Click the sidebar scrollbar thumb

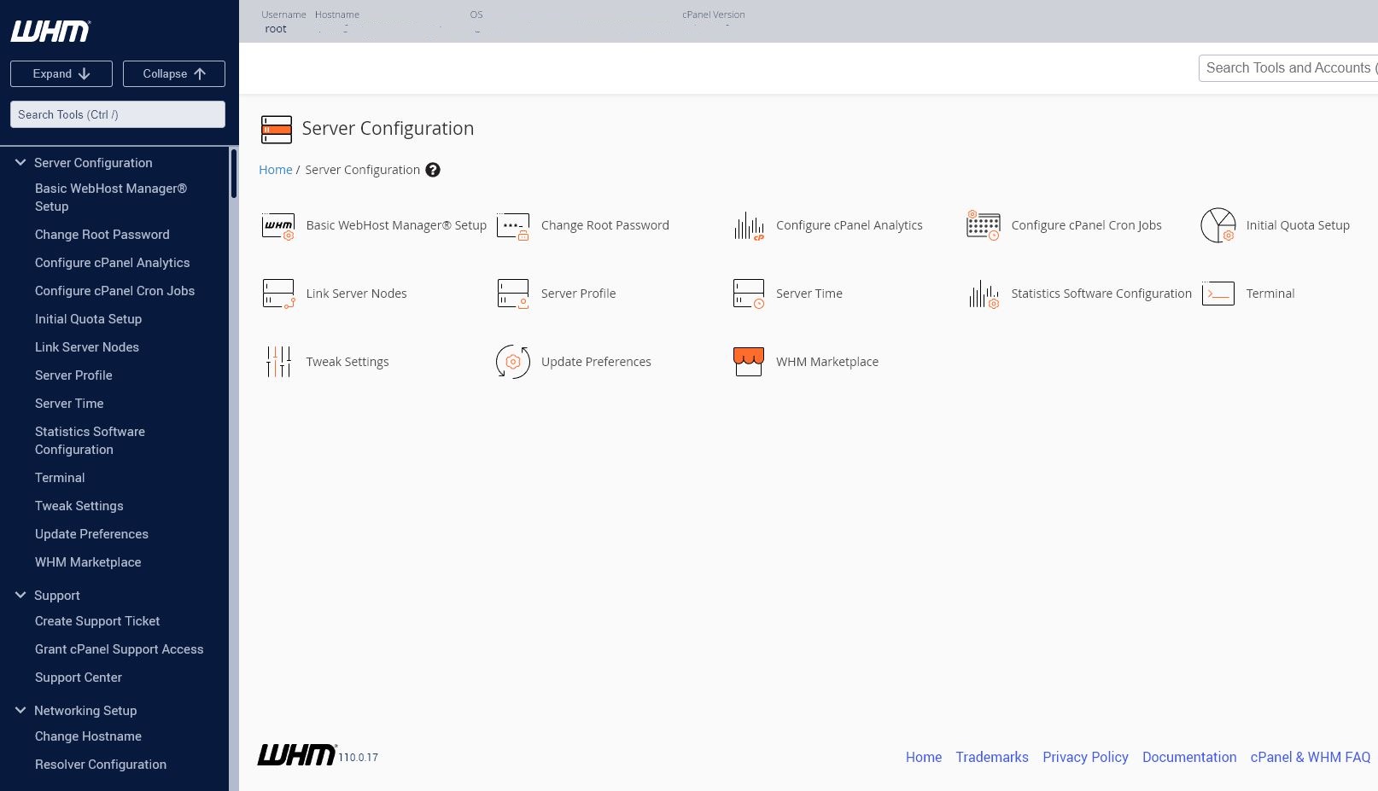click(x=233, y=174)
